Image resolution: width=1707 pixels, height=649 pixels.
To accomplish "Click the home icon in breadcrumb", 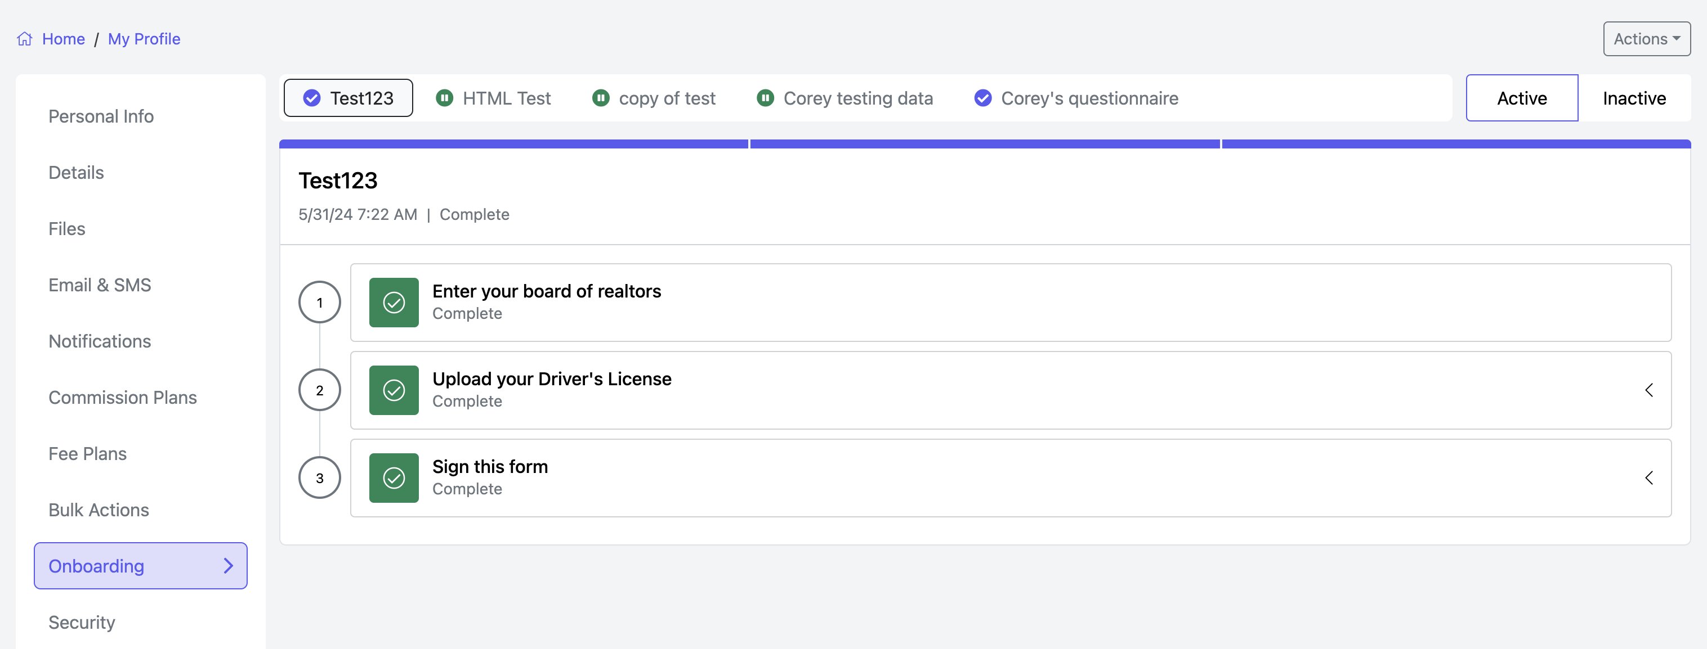I will click(x=25, y=39).
